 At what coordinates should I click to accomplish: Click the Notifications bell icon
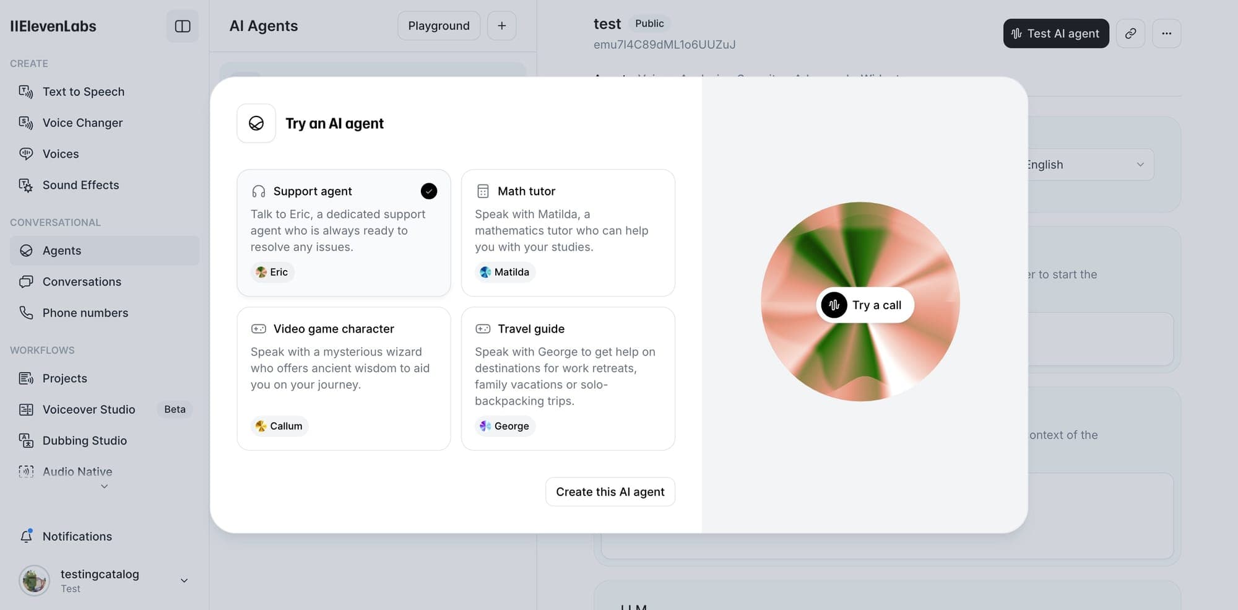[27, 536]
